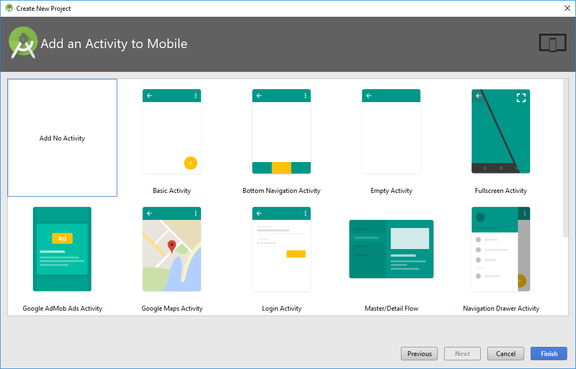576x369 pixels.
Task: Select the Google AdMob Ads Activity thumbnail
Action: pos(62,249)
